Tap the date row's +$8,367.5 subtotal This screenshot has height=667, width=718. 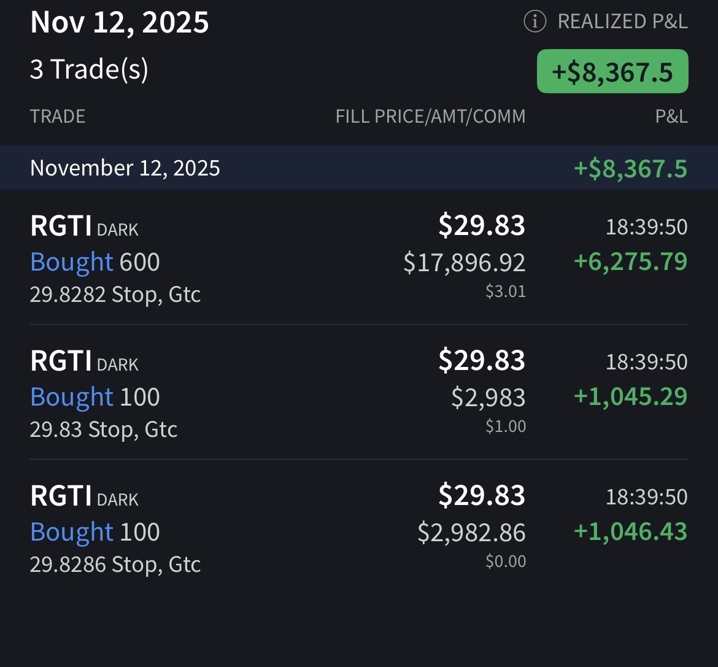pyautogui.click(x=630, y=168)
